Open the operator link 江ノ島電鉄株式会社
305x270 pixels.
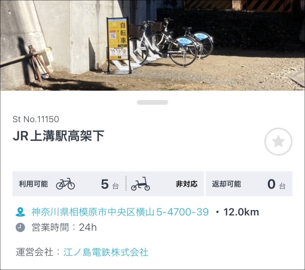tap(106, 252)
